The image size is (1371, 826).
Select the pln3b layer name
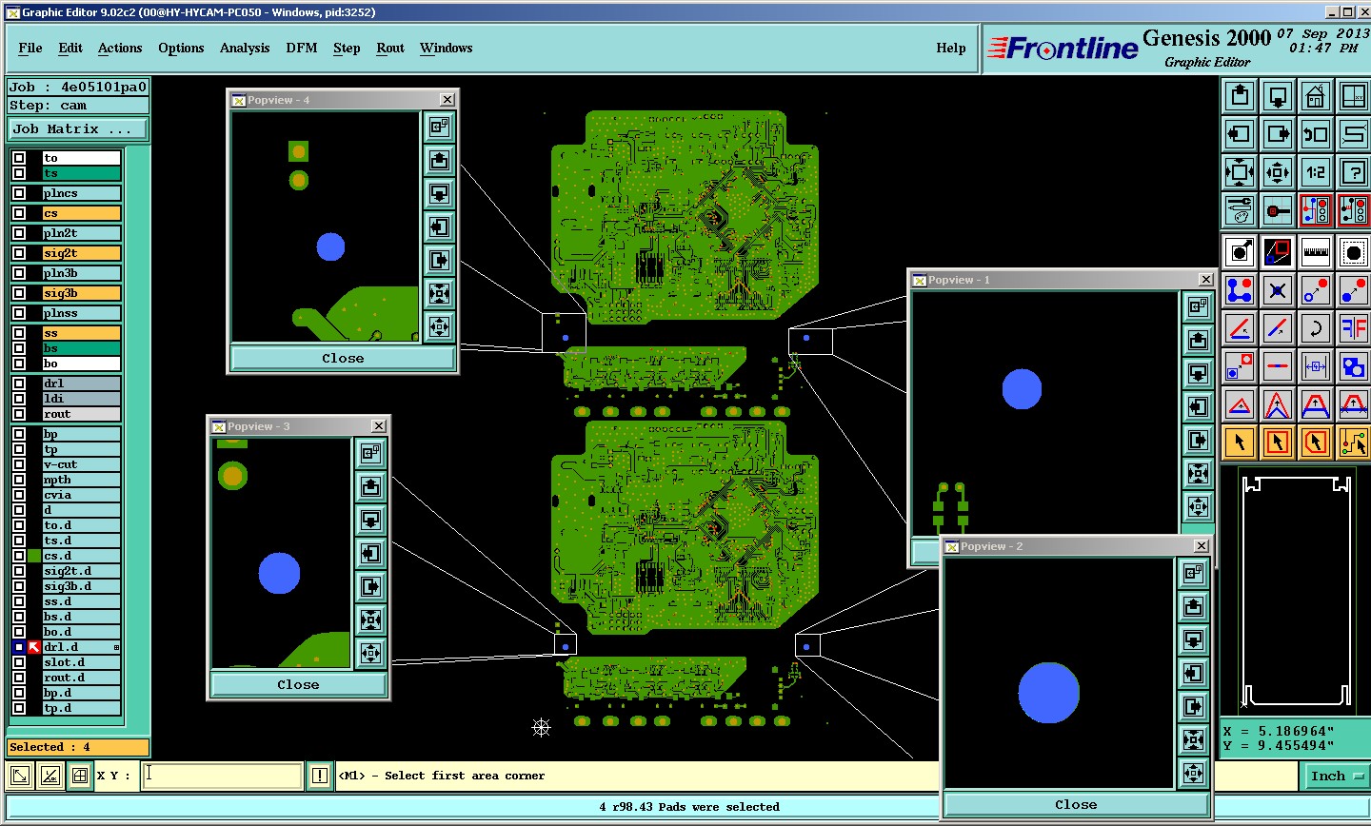coord(82,273)
